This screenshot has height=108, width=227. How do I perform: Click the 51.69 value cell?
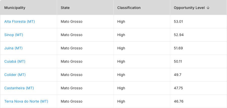[178, 48]
